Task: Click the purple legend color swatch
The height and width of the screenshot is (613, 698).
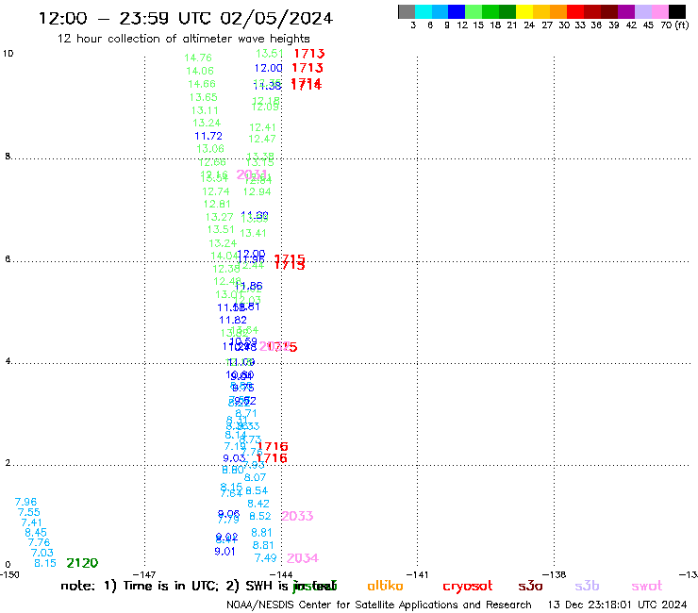Action: 626,11
